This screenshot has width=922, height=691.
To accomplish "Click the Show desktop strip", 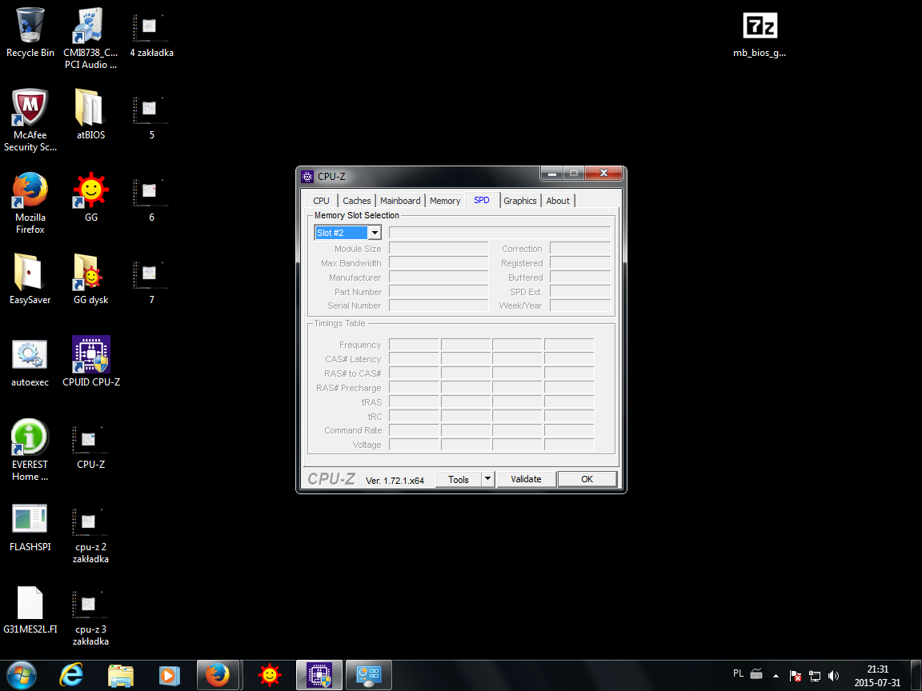I will pyautogui.click(x=916, y=676).
